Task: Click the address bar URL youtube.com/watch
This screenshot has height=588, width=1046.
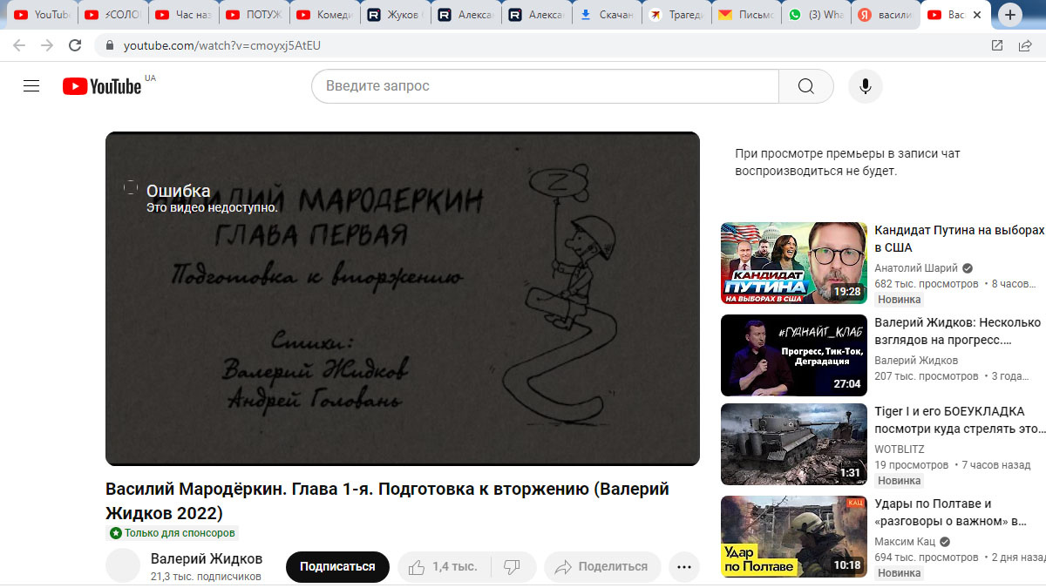Action: [x=222, y=45]
